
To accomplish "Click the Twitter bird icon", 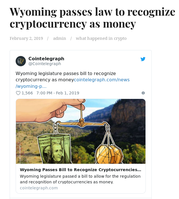I will click(x=143, y=59).
